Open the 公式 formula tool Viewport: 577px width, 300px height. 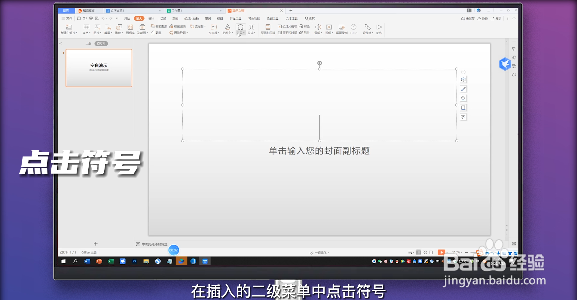[x=252, y=29]
